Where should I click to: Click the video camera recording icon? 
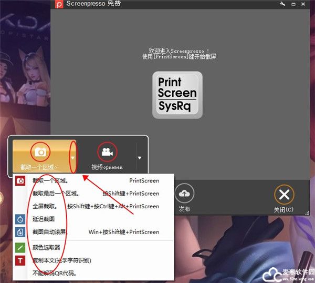[x=107, y=152]
